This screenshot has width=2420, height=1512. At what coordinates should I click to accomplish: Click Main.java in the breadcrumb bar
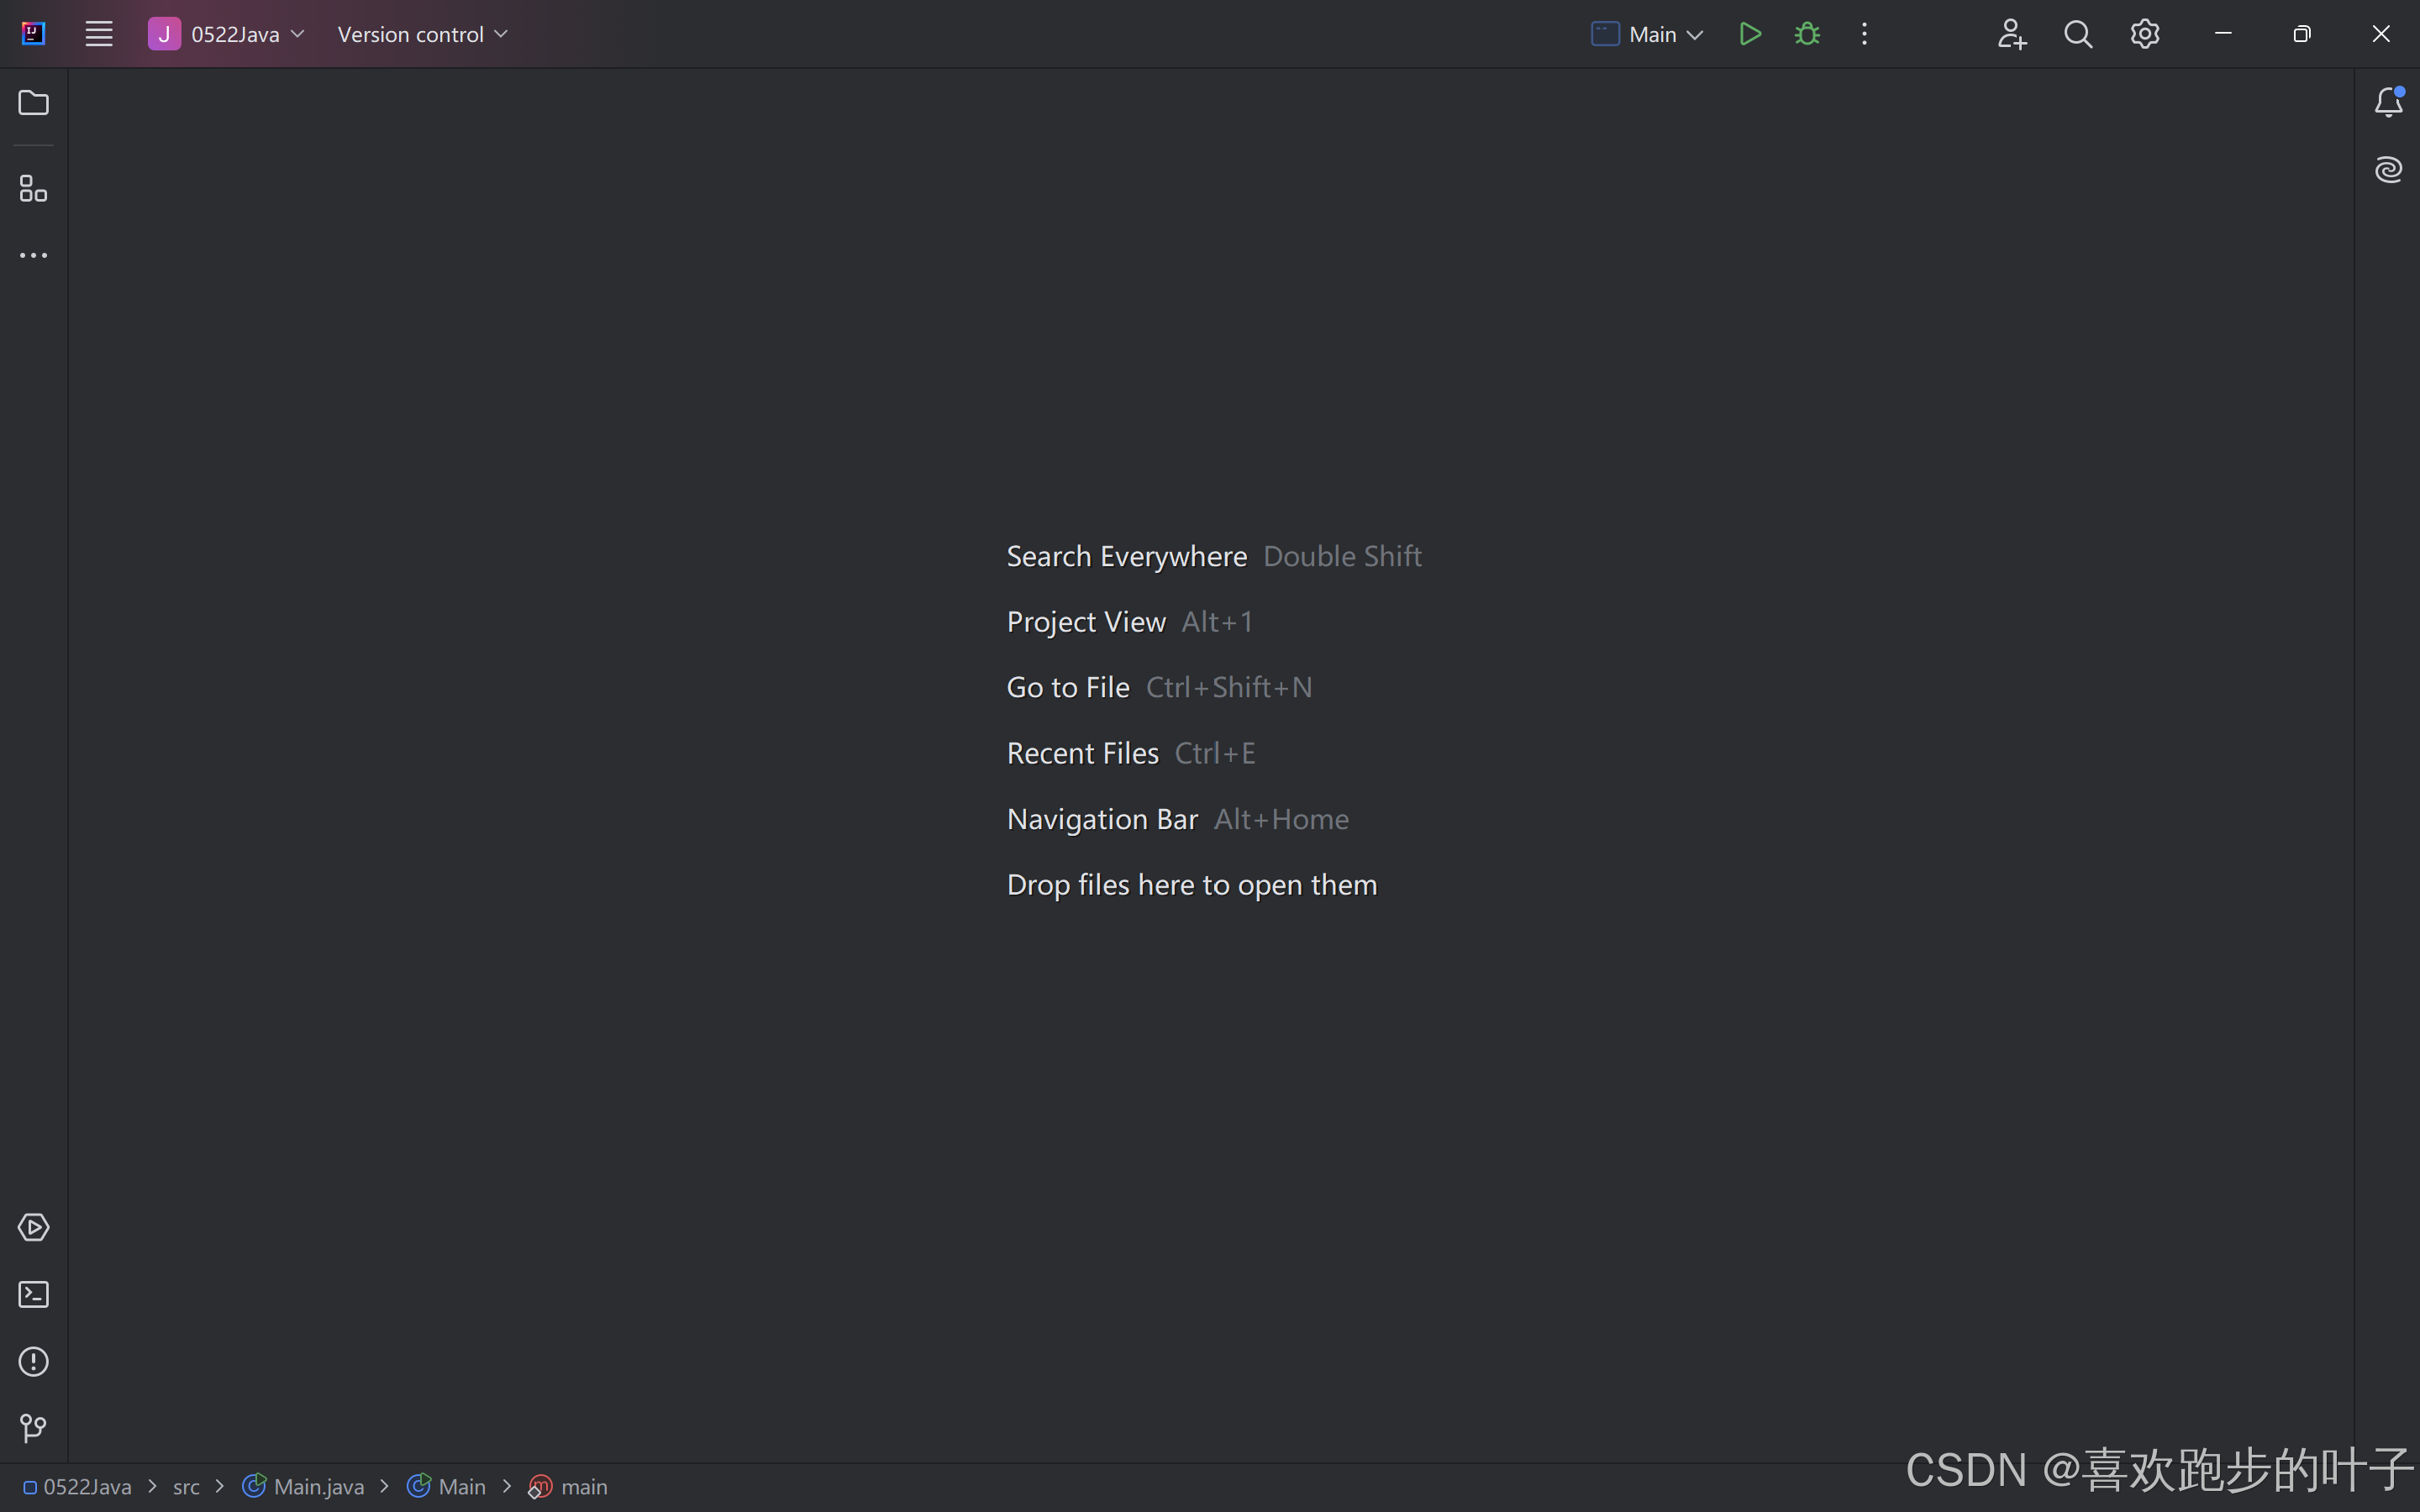tap(318, 1487)
